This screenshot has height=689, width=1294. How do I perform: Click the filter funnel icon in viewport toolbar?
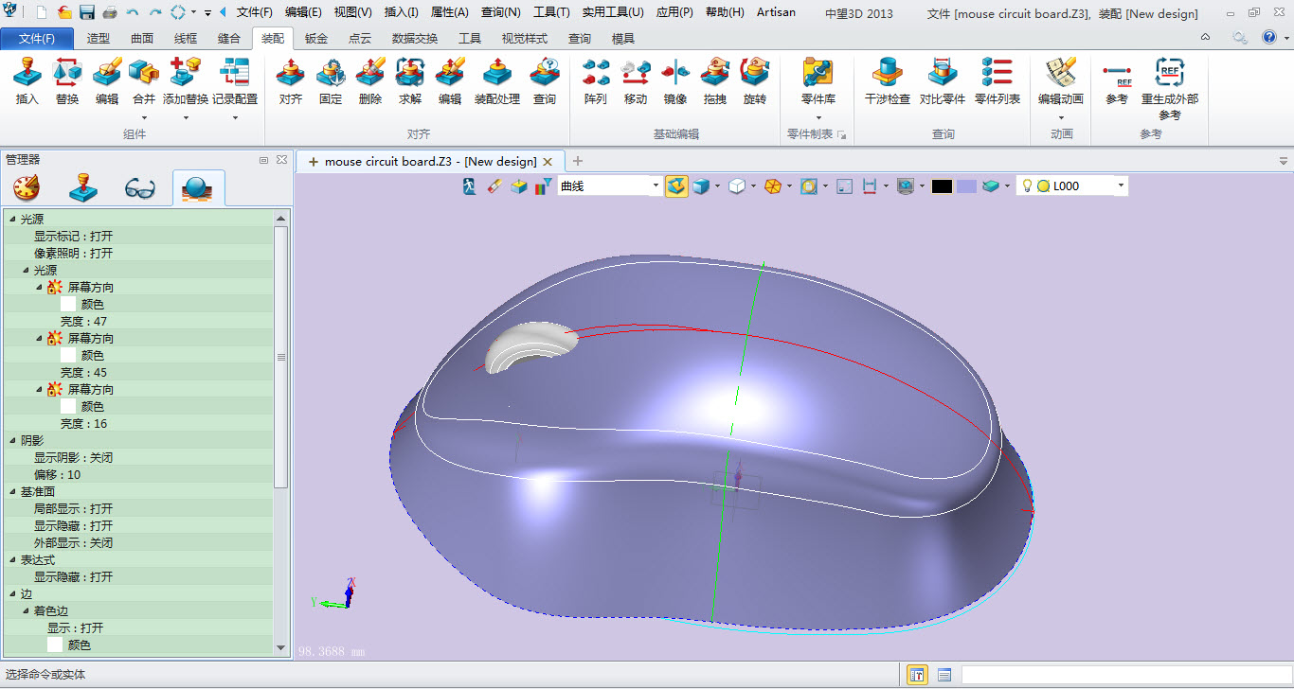[x=544, y=186]
